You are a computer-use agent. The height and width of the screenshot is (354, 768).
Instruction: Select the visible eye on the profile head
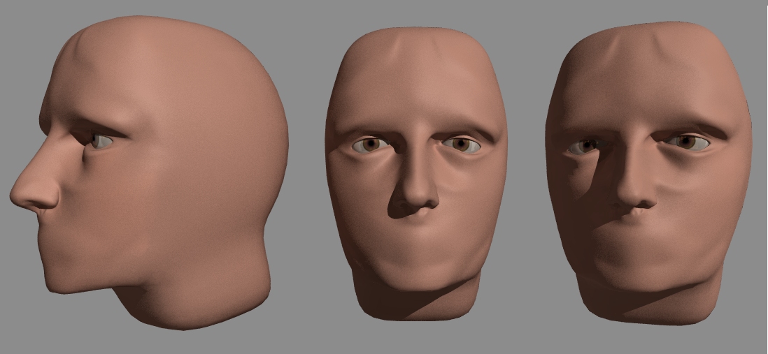101,142
